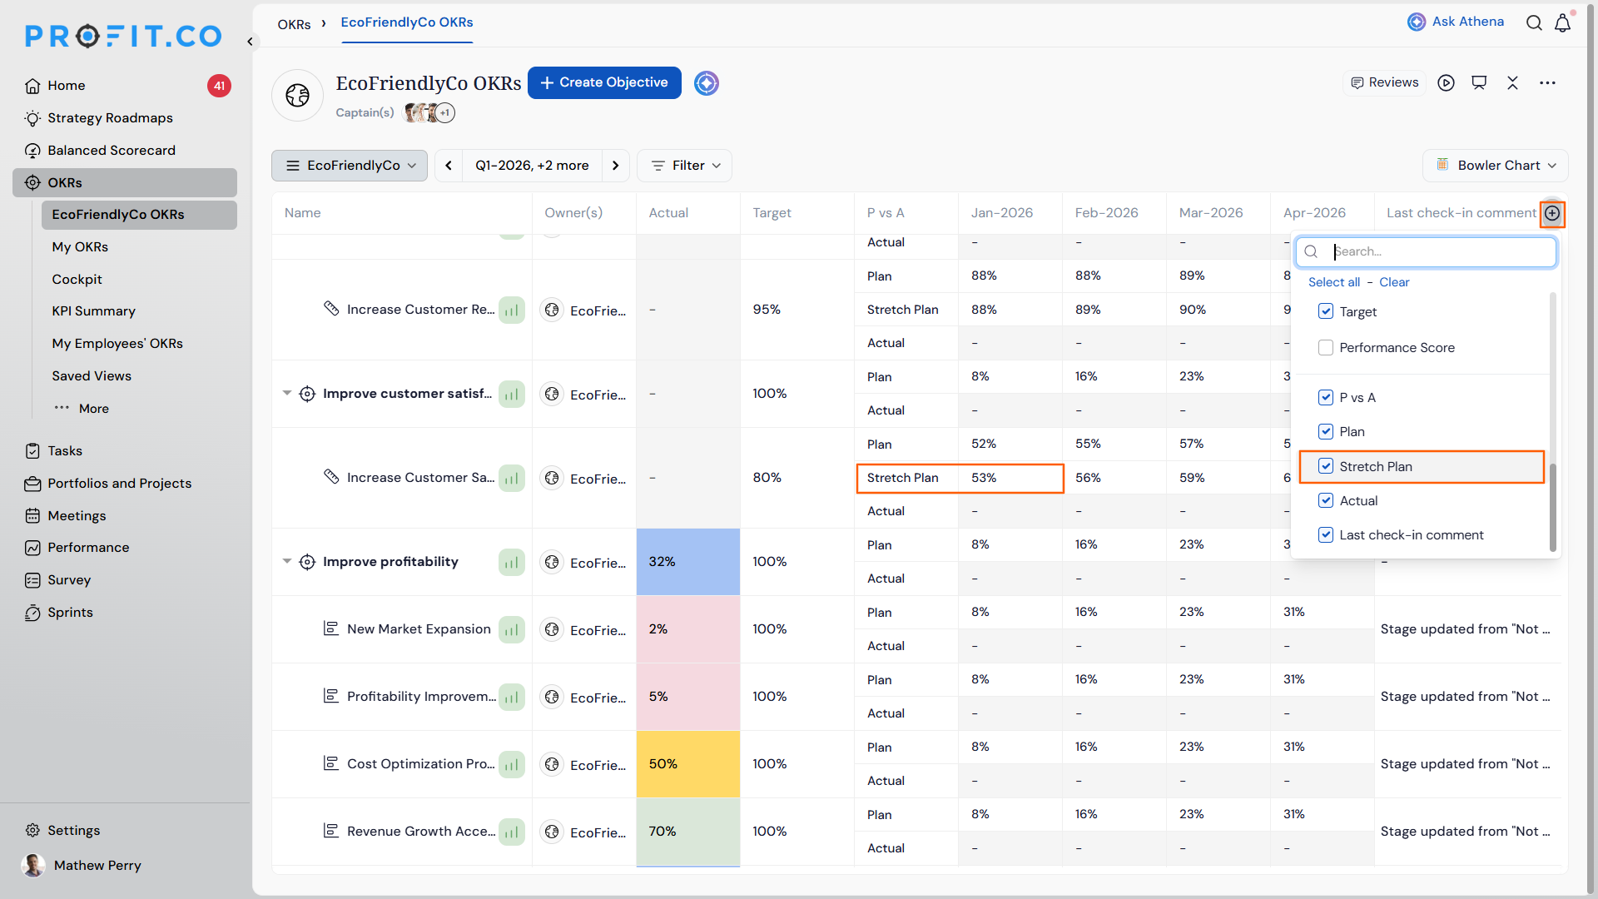Click the play presentation icon
Screen dimensions: 1598x899
tap(1447, 83)
